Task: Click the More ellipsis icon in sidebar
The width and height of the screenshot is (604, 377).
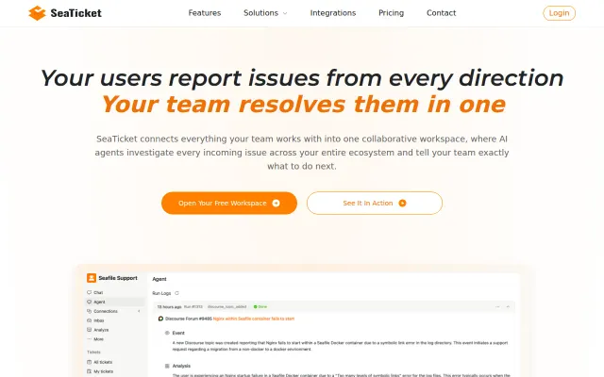Action: (90, 339)
